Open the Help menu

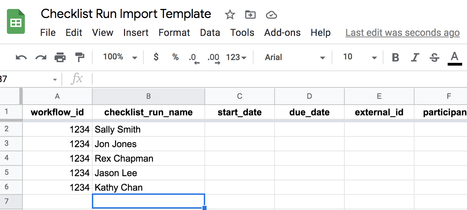(x=321, y=33)
